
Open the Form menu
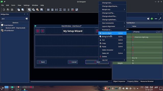point(13,5)
